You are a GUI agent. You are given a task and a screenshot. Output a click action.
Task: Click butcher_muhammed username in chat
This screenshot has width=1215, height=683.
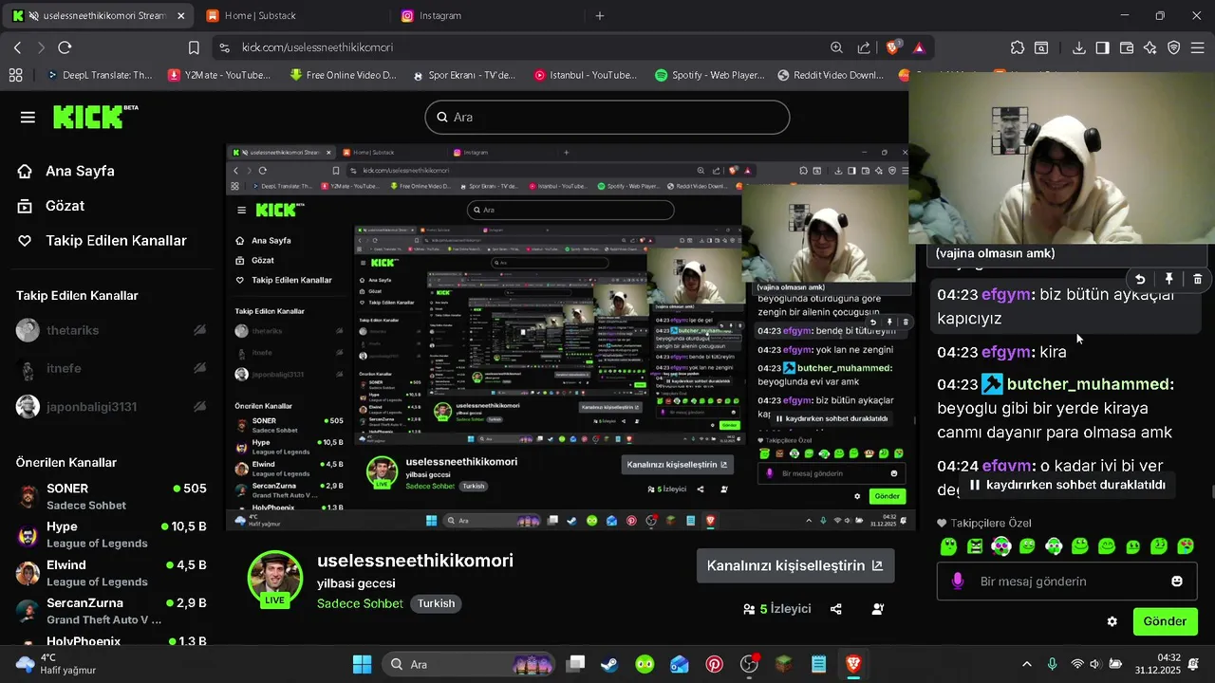tap(1088, 384)
